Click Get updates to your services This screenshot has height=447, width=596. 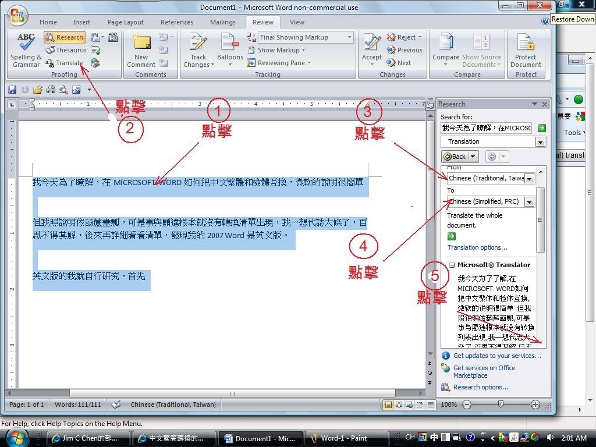point(497,356)
